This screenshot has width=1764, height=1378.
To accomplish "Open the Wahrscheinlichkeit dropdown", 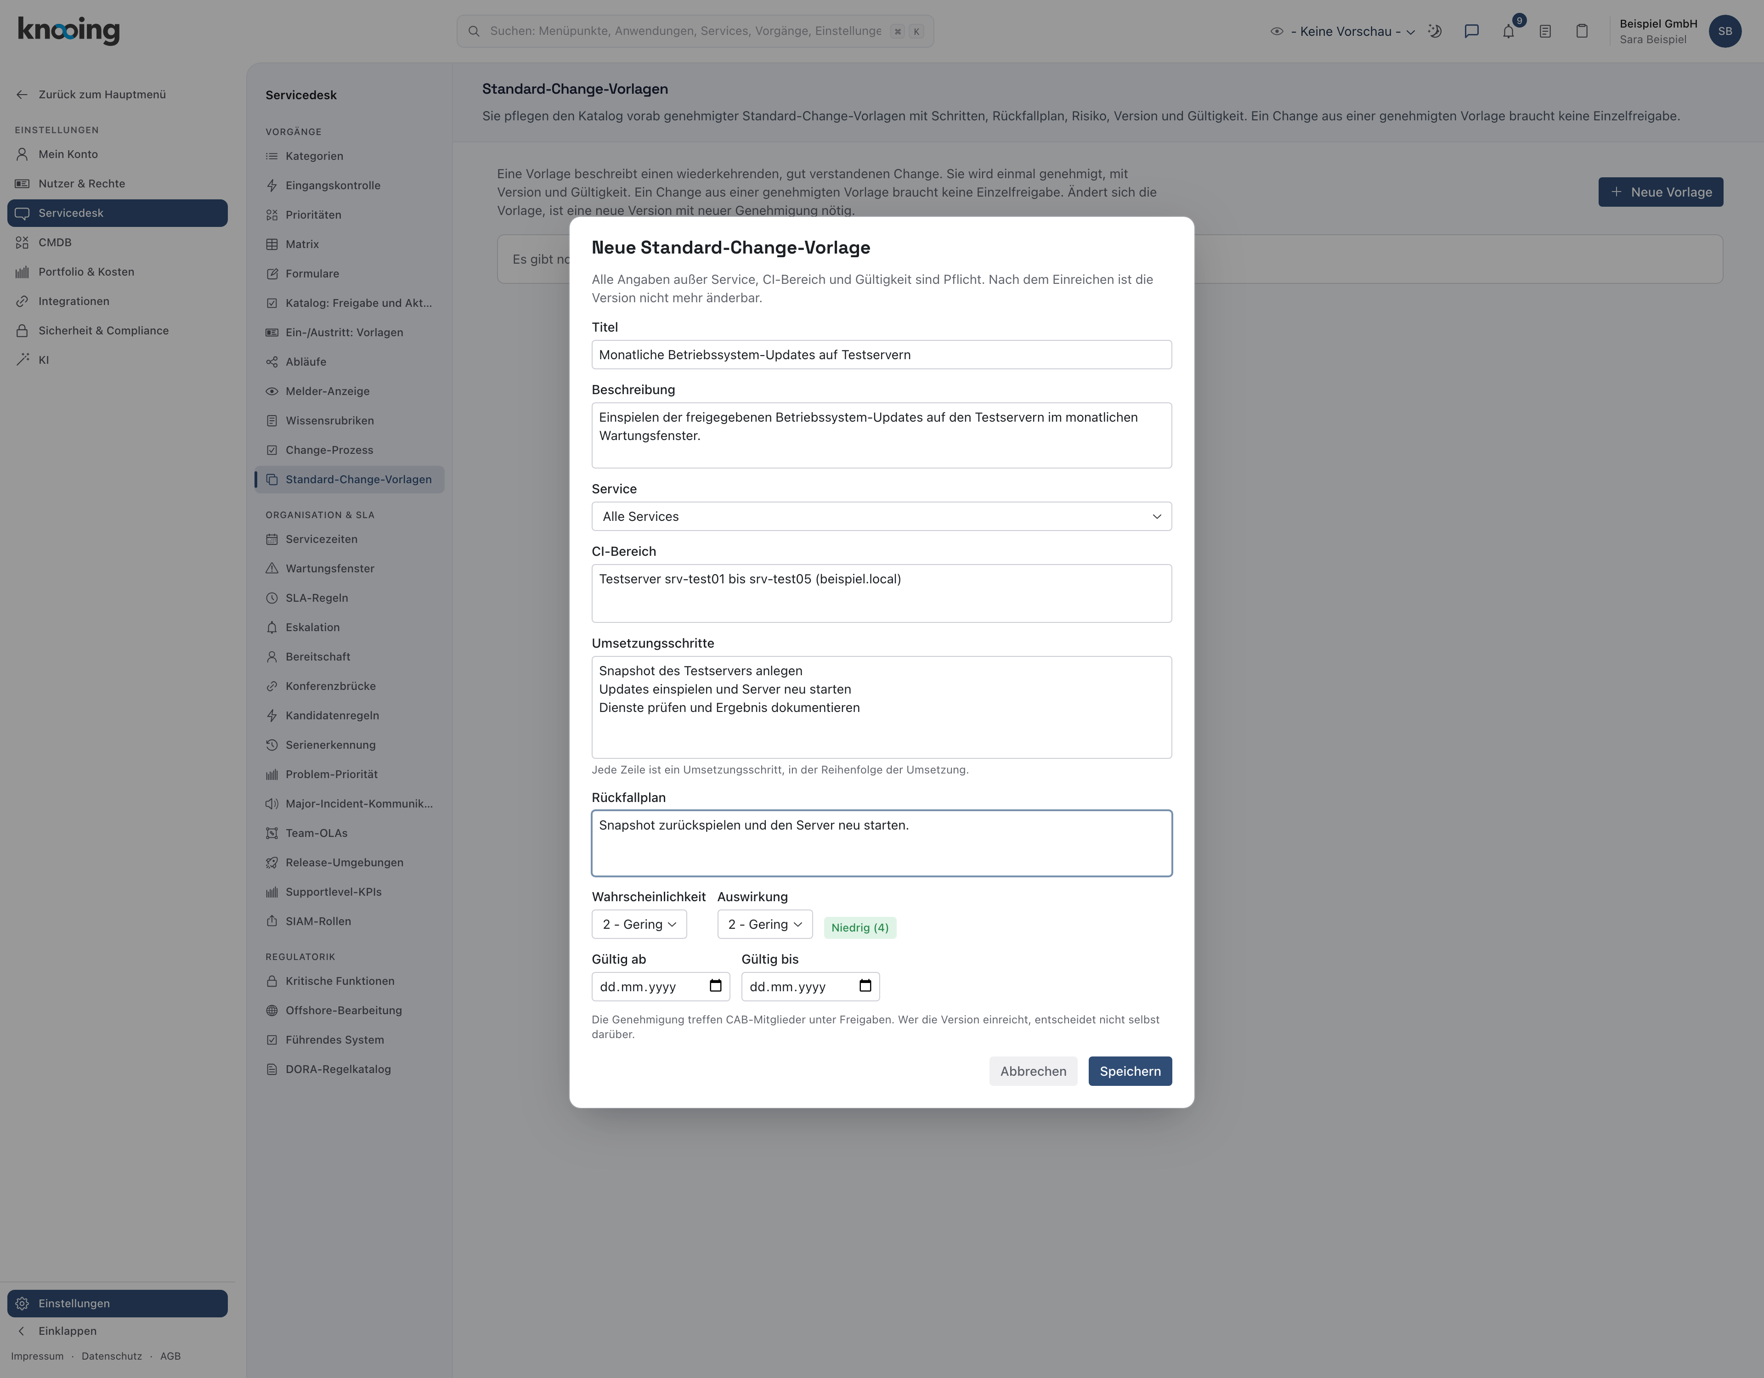I will tap(639, 924).
